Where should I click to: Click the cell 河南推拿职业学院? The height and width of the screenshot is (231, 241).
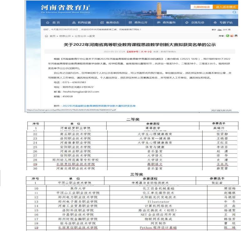click(x=75, y=143)
